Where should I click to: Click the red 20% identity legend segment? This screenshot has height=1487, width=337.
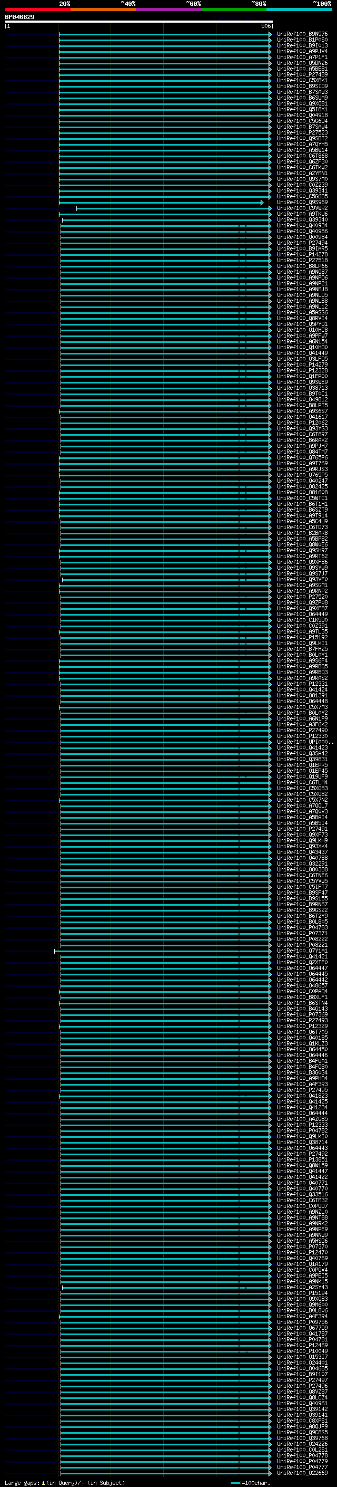37,9
